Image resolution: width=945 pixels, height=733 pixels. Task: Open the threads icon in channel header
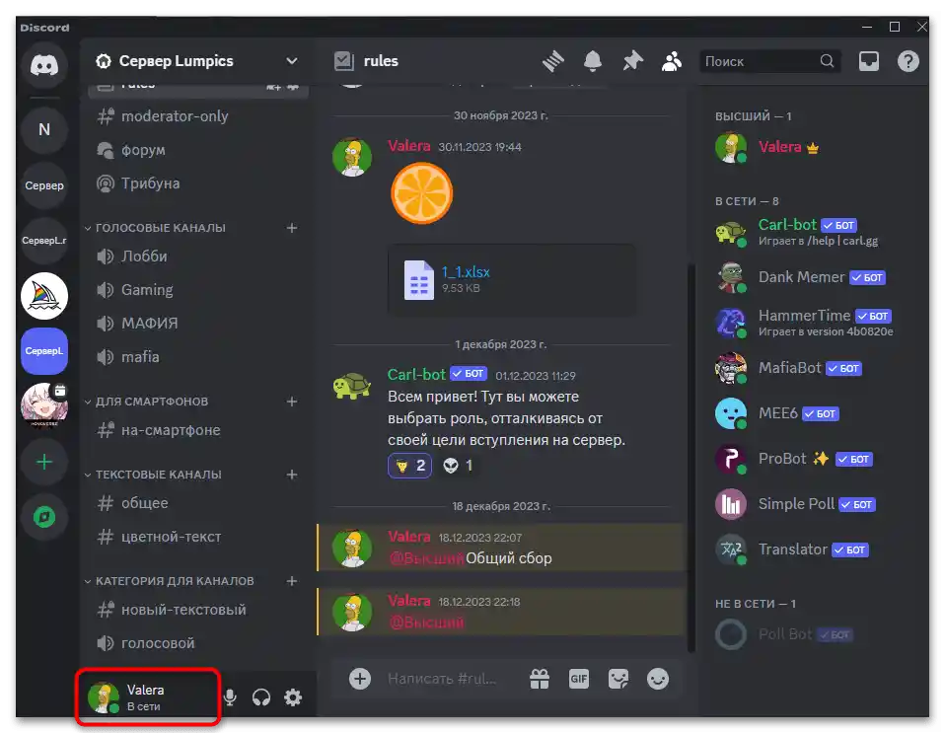pyautogui.click(x=552, y=61)
